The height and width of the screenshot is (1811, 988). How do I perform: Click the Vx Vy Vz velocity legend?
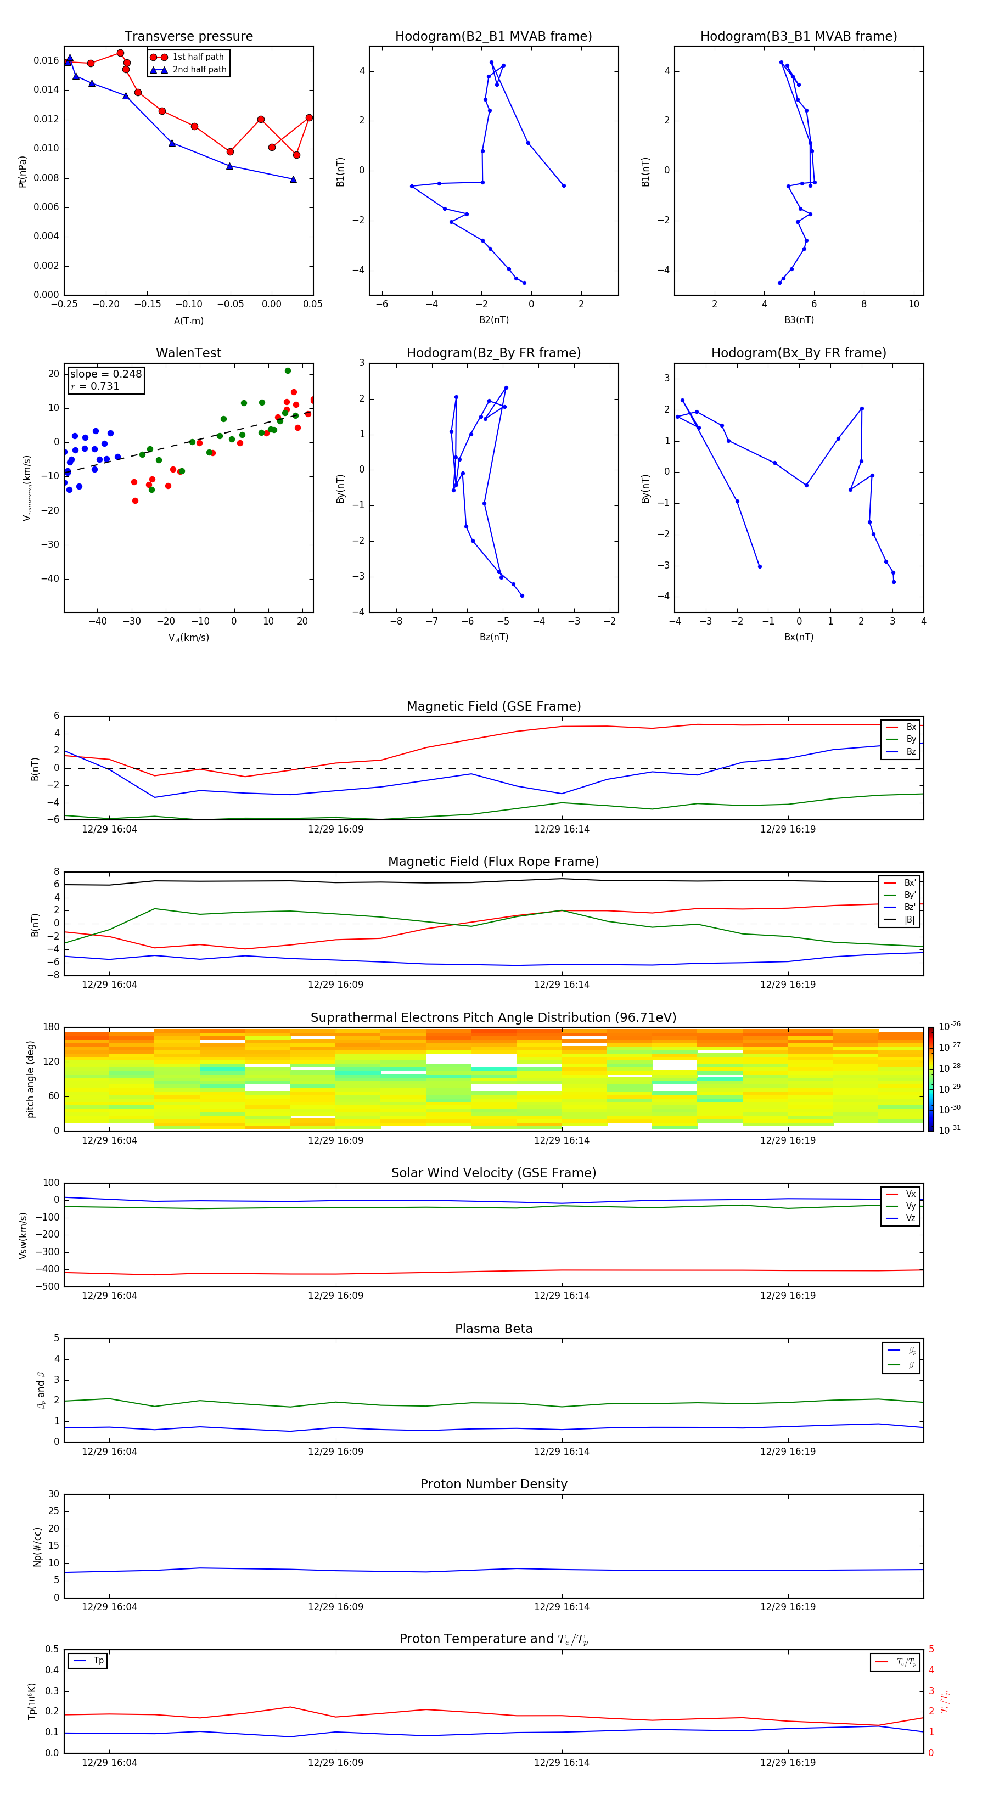(x=901, y=1206)
